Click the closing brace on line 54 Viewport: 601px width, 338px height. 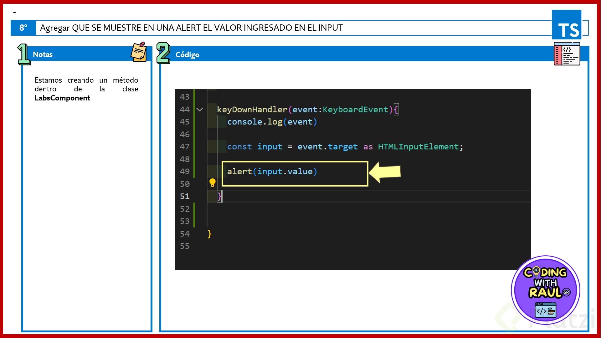tap(209, 234)
